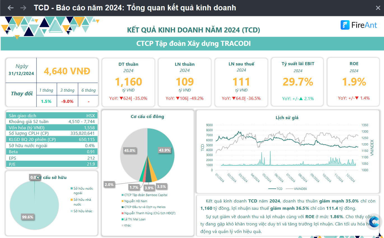Click the YoY -35.0% figure
Image resolution: width=384 pixels, height=238 pixels.
click(x=128, y=98)
